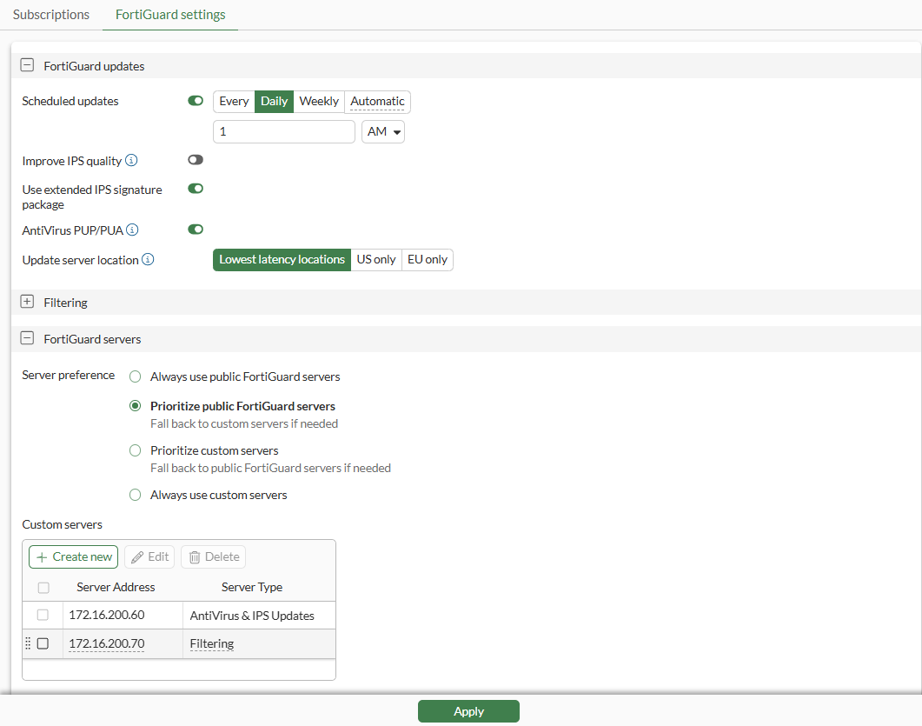The image size is (922, 726).
Task: Select Prioritize custom servers radio
Action: pos(136,450)
